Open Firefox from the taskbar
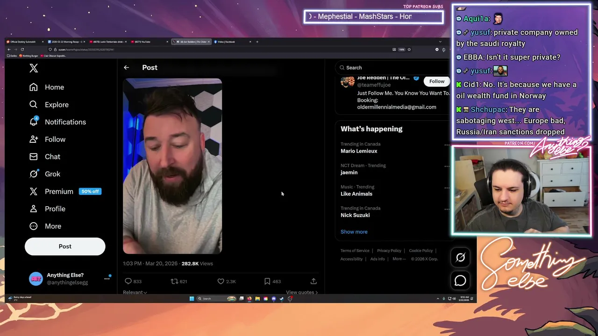This screenshot has height=336, width=598. (x=249, y=299)
